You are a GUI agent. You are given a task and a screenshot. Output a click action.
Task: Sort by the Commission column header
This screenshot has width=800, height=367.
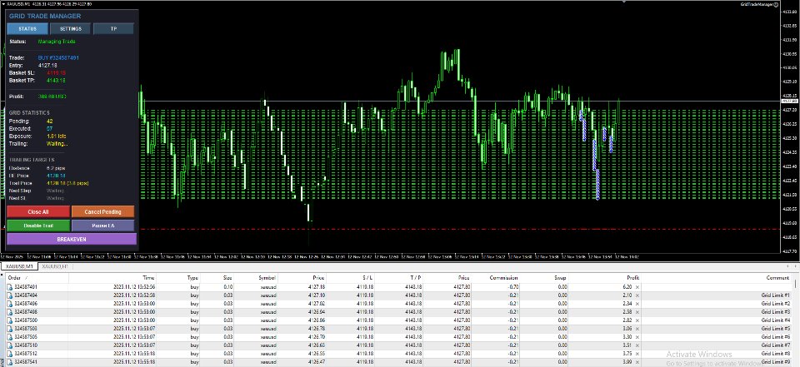pyautogui.click(x=503, y=278)
